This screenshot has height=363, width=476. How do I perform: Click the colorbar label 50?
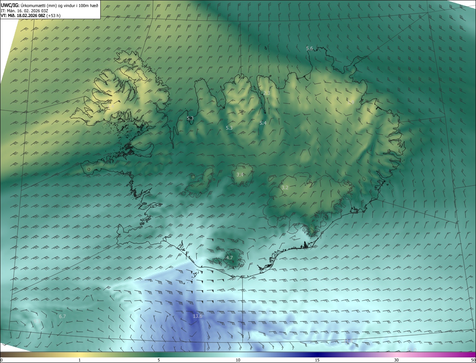click(473, 360)
